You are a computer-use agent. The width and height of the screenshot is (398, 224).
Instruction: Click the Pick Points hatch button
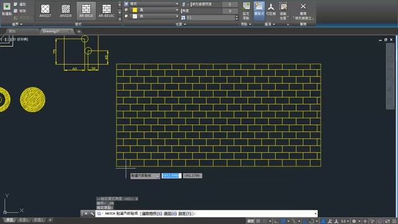coord(7,9)
